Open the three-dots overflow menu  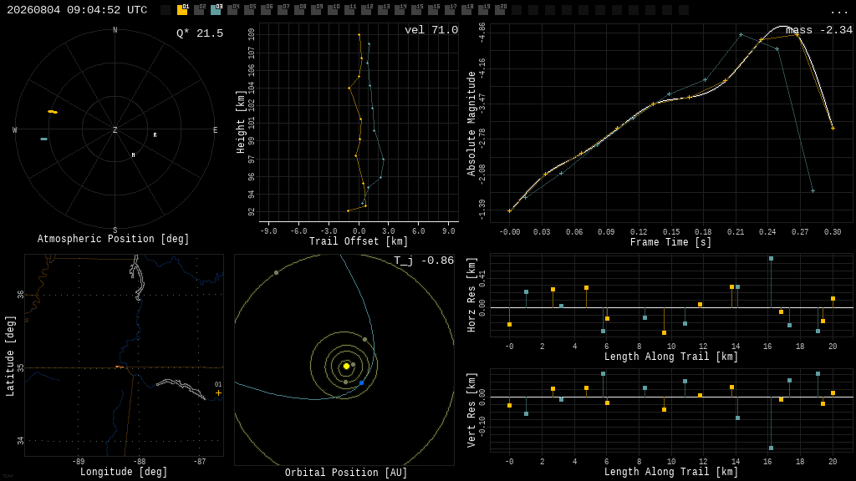(x=838, y=12)
